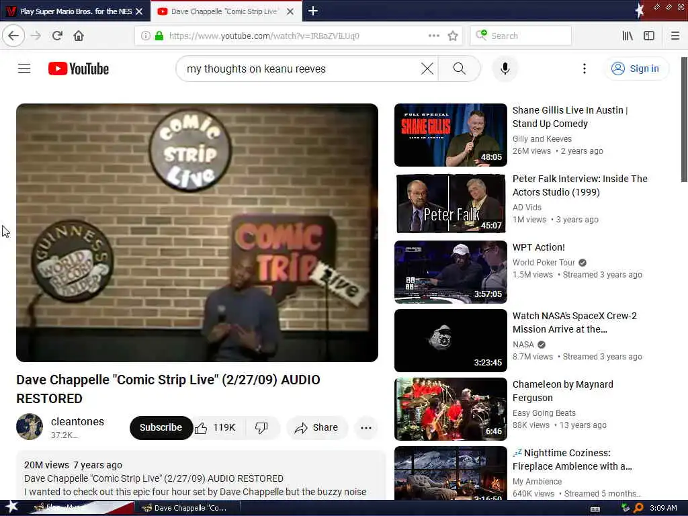Viewport: 688px width, 516px height.
Task: Close the Play Super Mario Bros. tab
Action: click(x=139, y=11)
